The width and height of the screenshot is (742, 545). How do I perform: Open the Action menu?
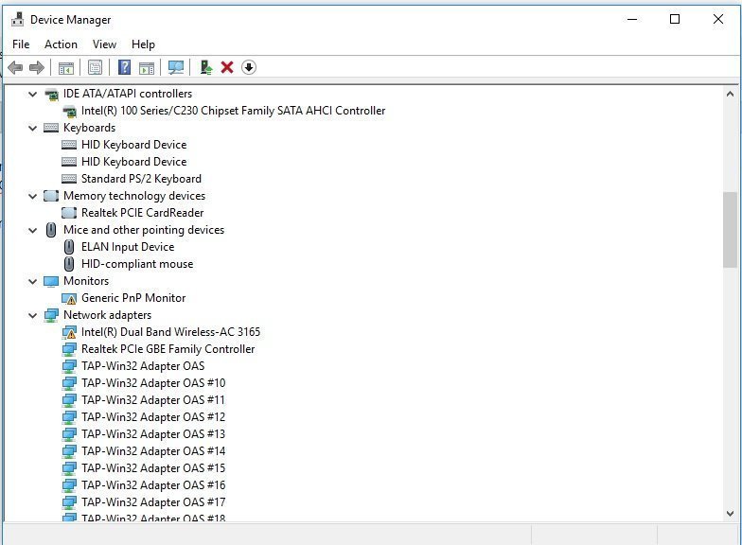pyautogui.click(x=61, y=44)
